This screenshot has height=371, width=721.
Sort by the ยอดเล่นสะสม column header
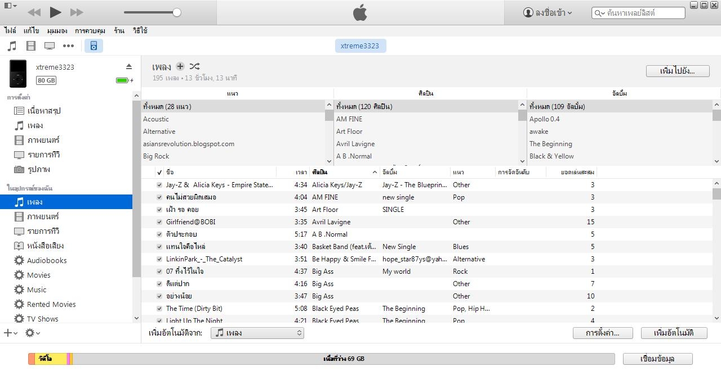click(571, 172)
